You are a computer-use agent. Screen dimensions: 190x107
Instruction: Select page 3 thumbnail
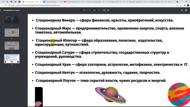tap(12, 45)
